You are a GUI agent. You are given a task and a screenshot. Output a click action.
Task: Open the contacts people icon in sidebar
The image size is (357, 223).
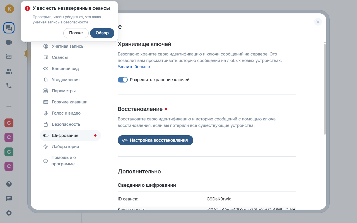tap(9, 71)
